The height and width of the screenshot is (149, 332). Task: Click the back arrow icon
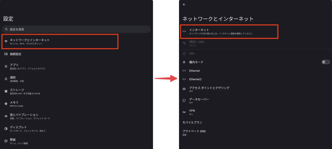[184, 5]
